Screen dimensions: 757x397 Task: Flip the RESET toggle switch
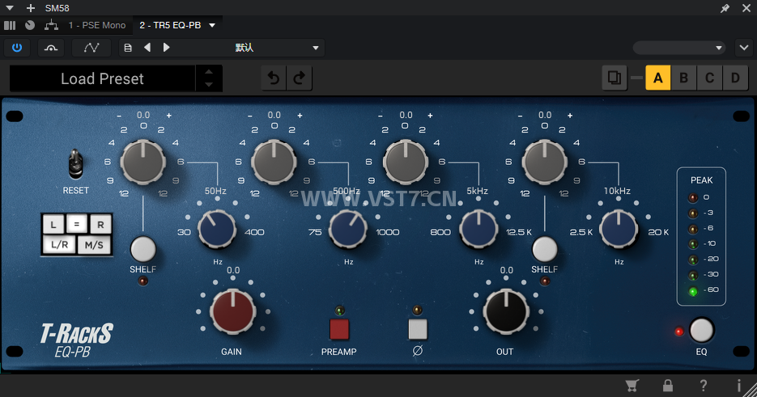coord(75,164)
